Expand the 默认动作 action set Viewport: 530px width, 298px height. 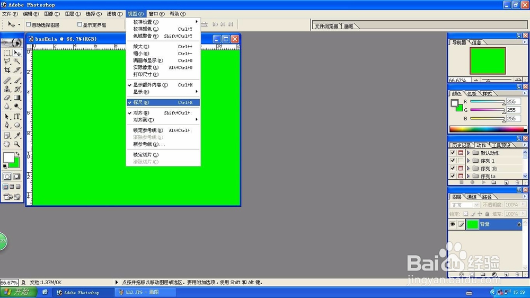click(468, 153)
